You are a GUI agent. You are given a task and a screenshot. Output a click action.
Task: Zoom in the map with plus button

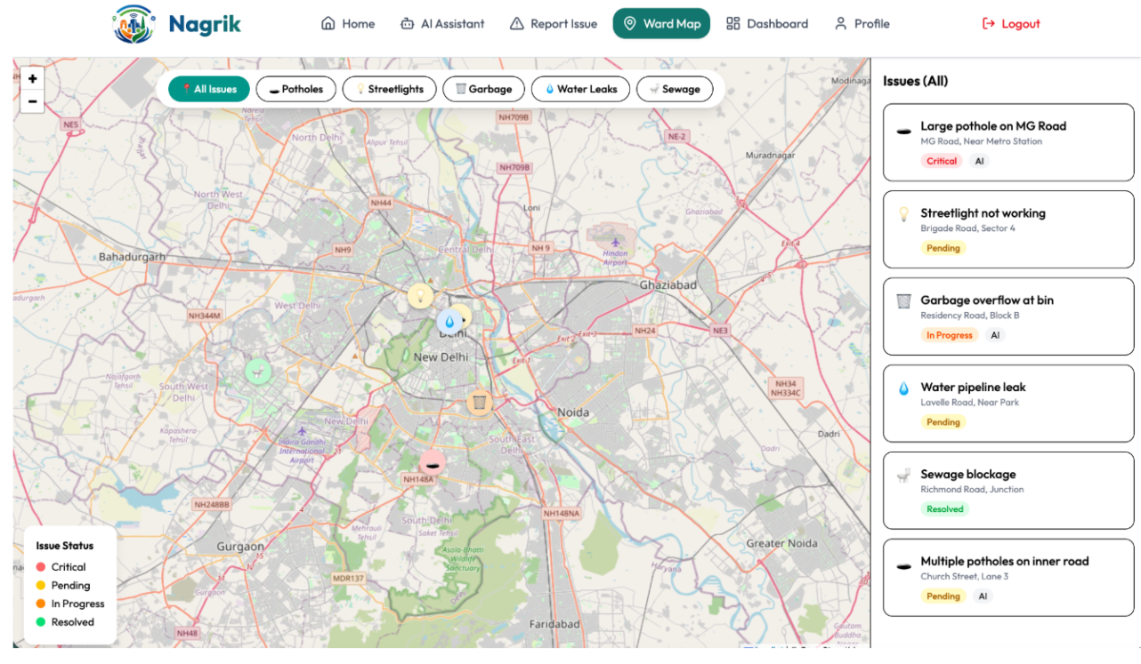tap(32, 78)
